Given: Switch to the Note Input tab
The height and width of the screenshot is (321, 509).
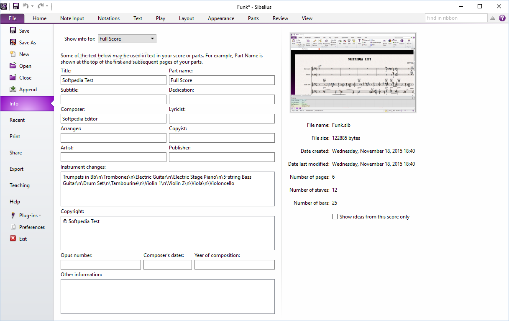Looking at the screenshot, I should 72,18.
